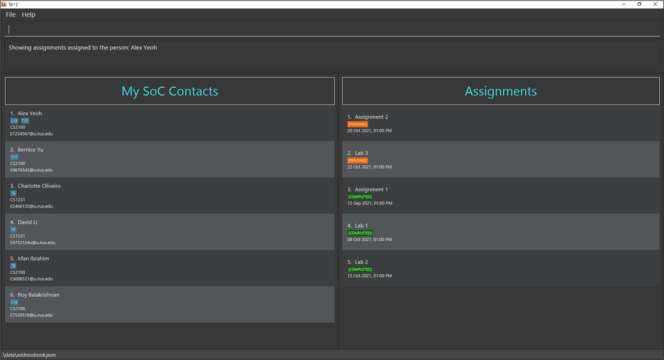Image resolution: width=664 pixels, height=360 pixels.
Task: Click the L13 tag on Alex Yeoh
Action: [x=14, y=120]
